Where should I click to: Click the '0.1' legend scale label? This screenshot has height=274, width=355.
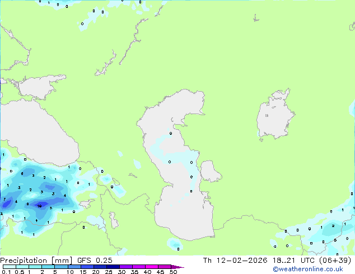pyautogui.click(x=6, y=272)
